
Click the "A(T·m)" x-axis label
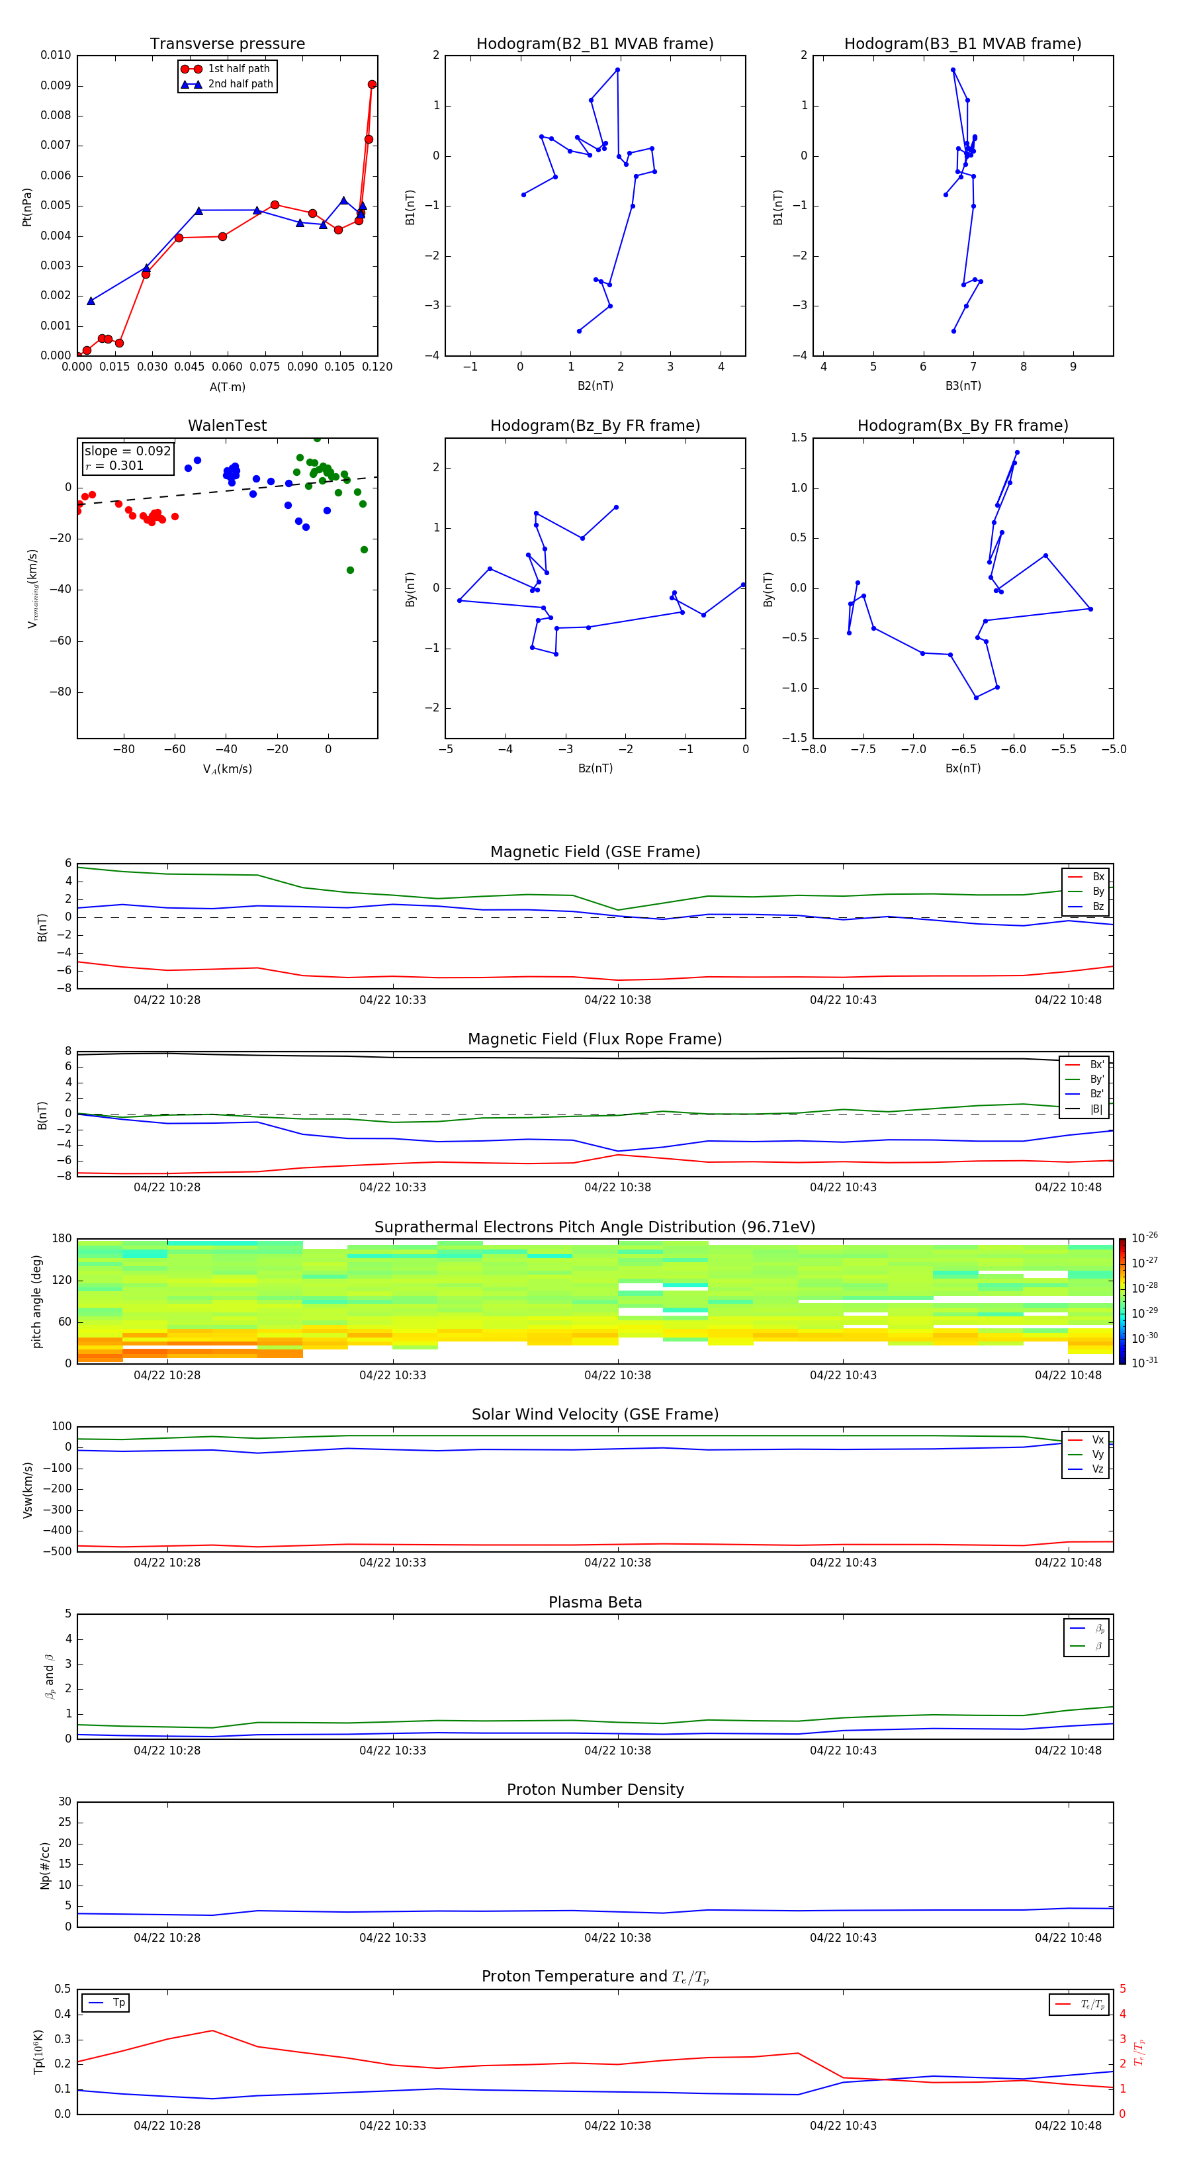tap(227, 387)
